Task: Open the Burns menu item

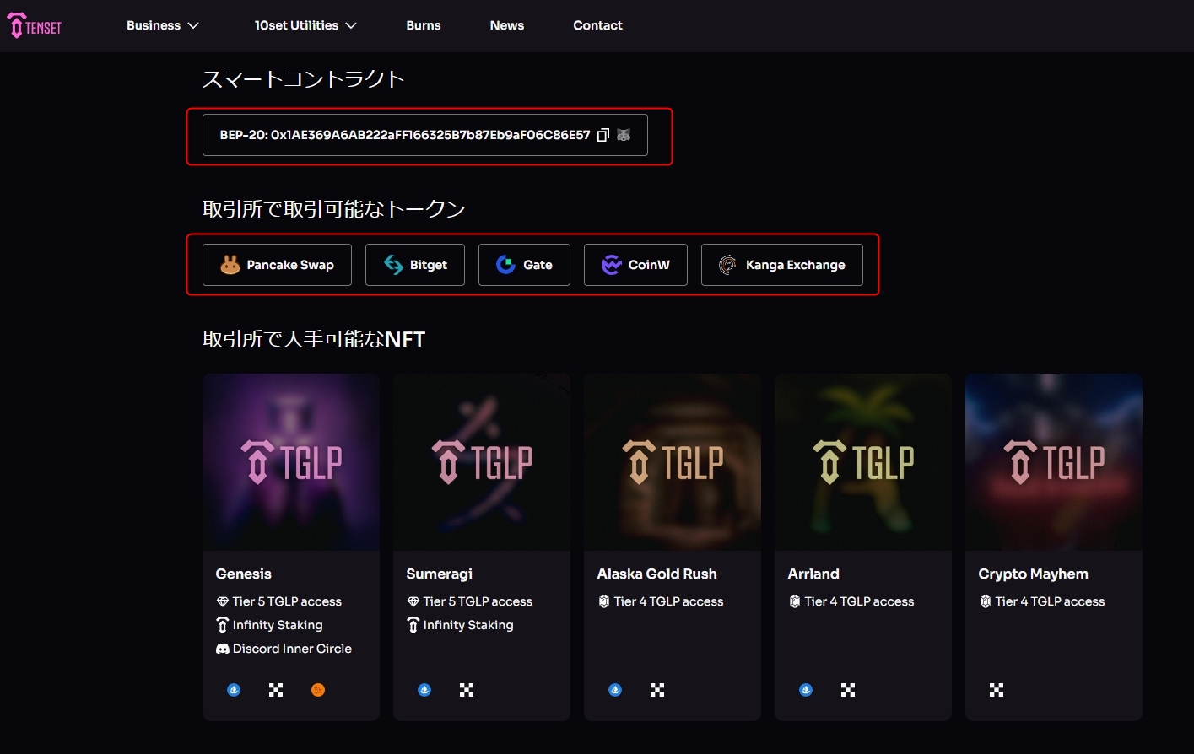Action: point(424,25)
